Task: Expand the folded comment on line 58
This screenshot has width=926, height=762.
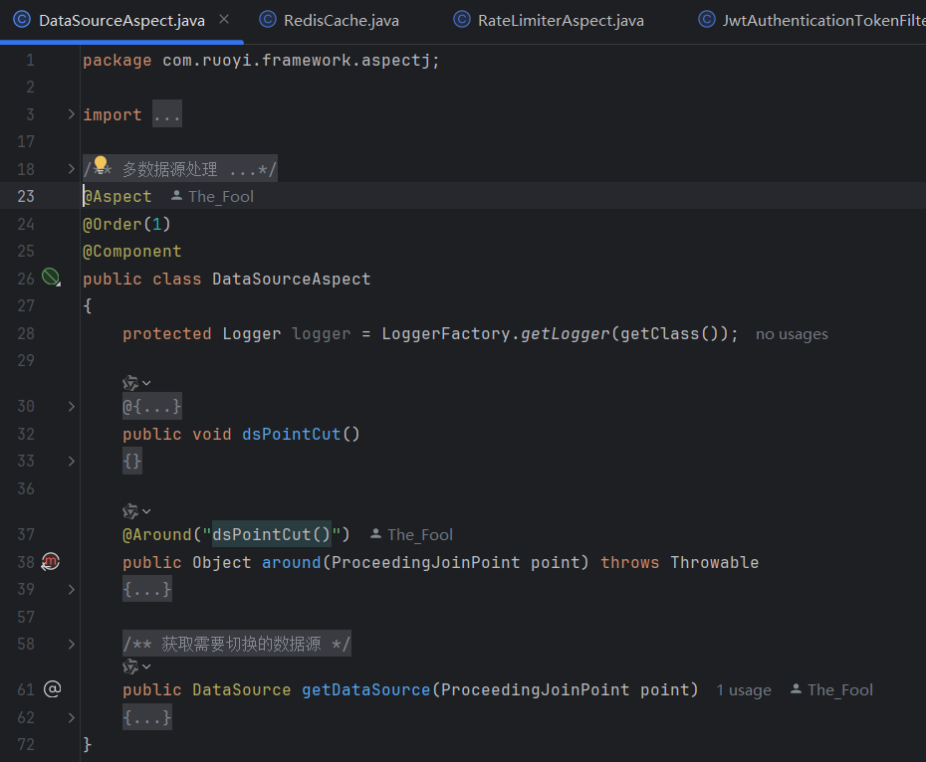Action: click(x=71, y=644)
